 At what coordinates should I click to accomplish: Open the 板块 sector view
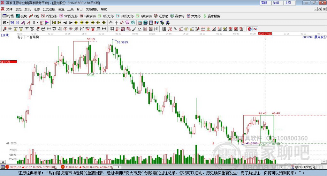tap(21, 16)
